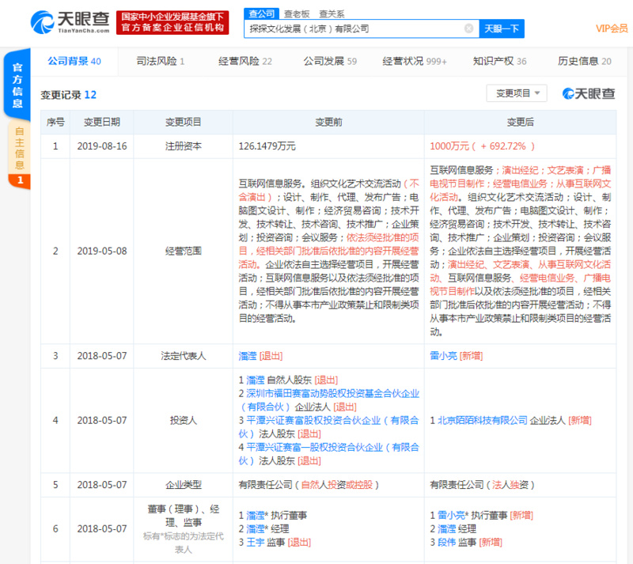
Task: Open the VIP会员 link
Action: pyautogui.click(x=611, y=28)
